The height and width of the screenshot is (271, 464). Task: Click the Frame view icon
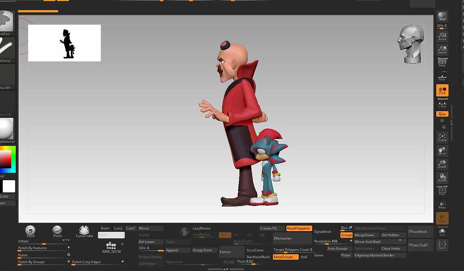pyautogui.click(x=442, y=138)
